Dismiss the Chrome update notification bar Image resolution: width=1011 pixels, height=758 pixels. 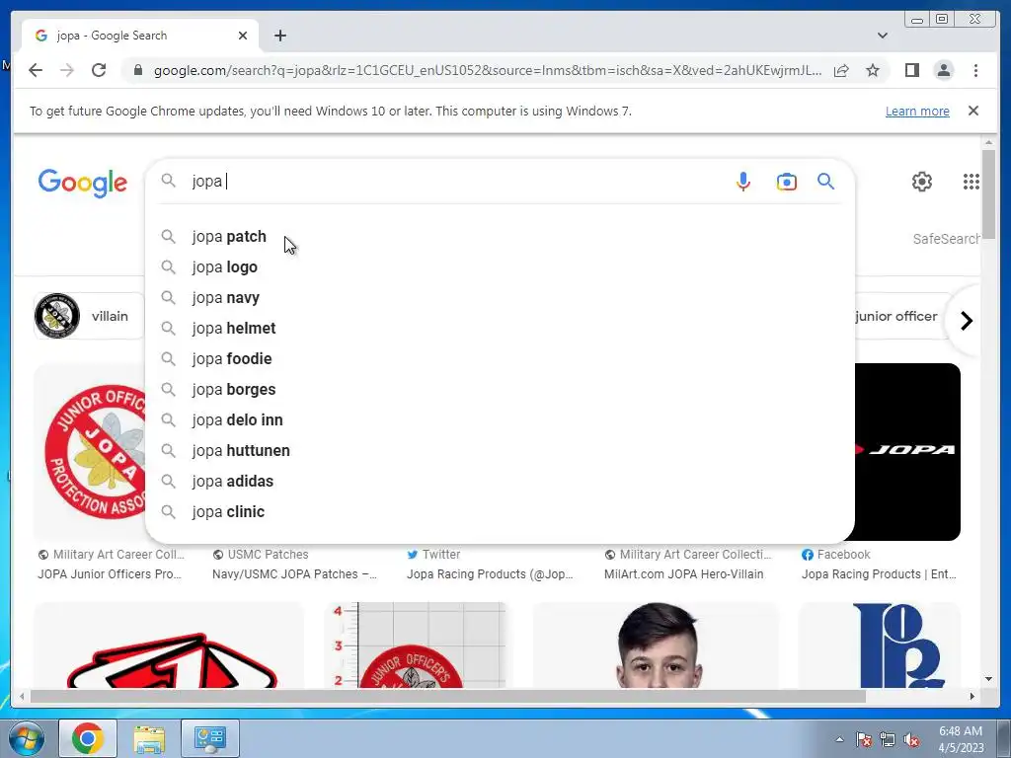point(972,111)
